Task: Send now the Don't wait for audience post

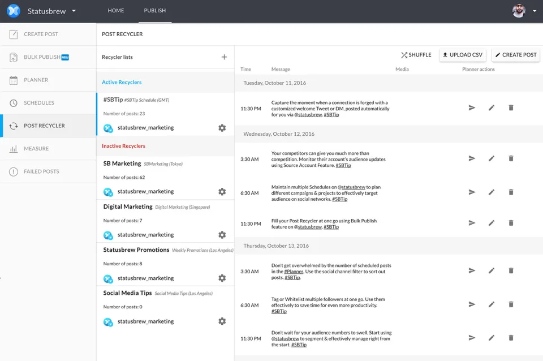Action: click(472, 338)
